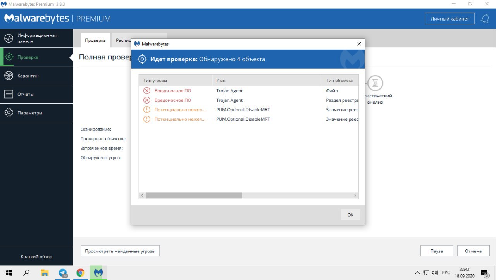
Task: Click the red X icon for Раздел реестра row
Action: pyautogui.click(x=147, y=100)
